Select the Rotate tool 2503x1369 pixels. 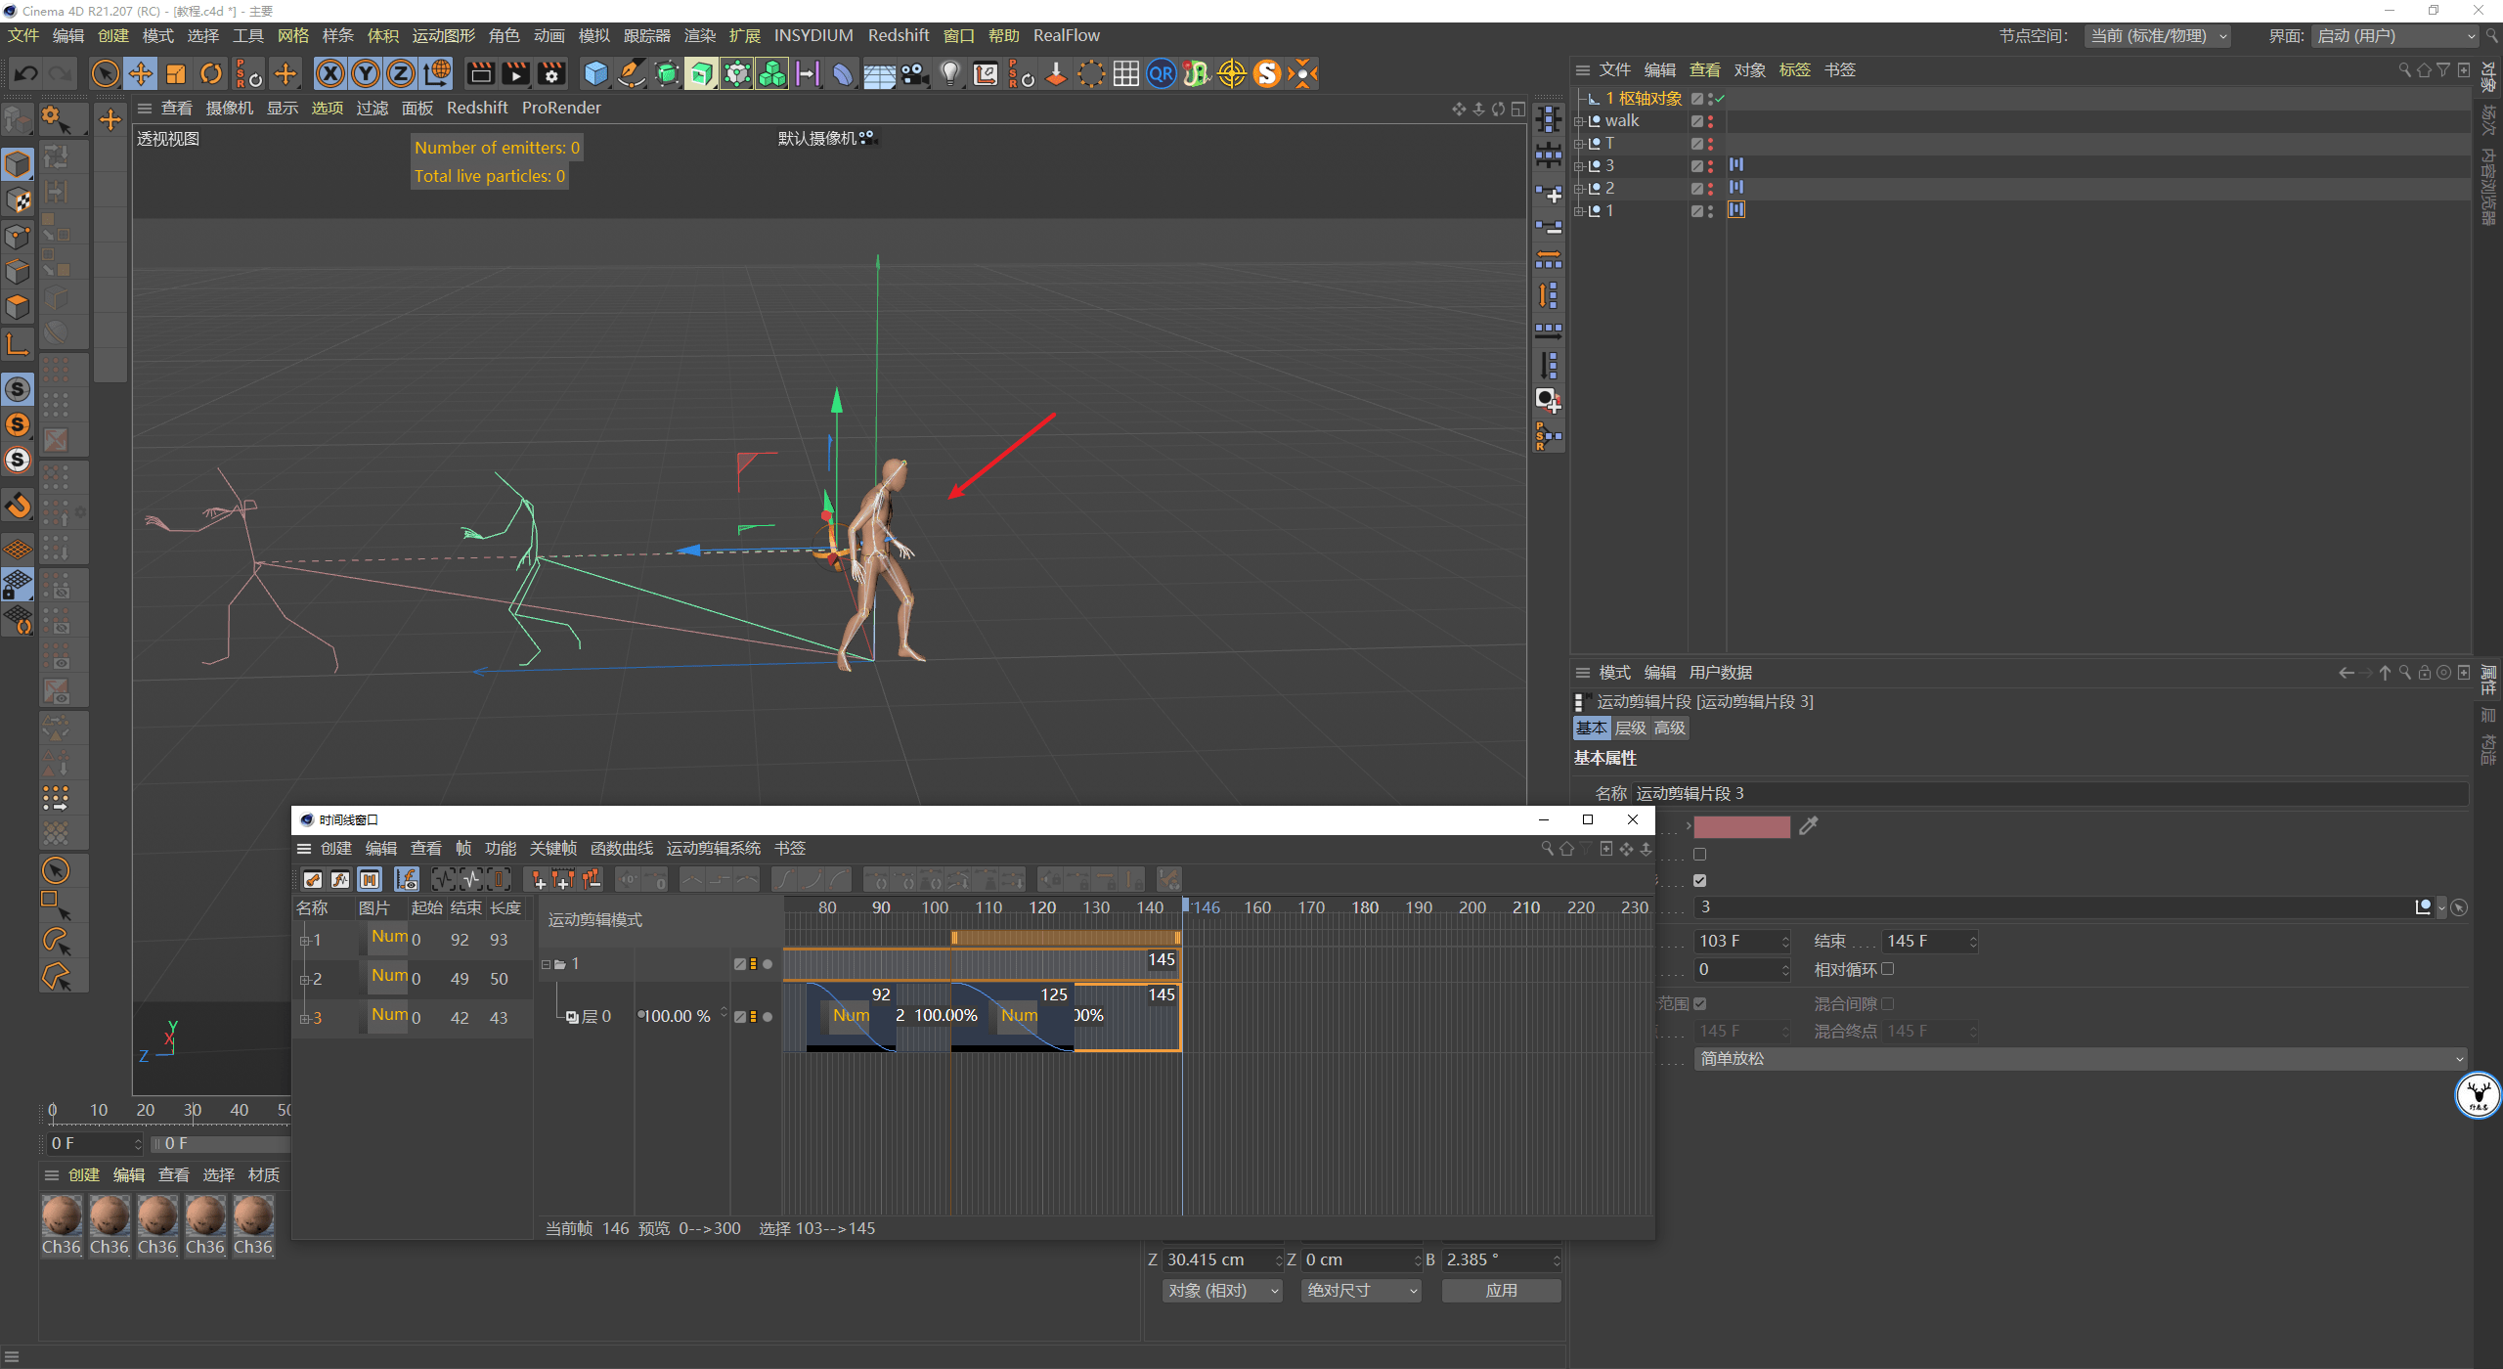(211, 73)
